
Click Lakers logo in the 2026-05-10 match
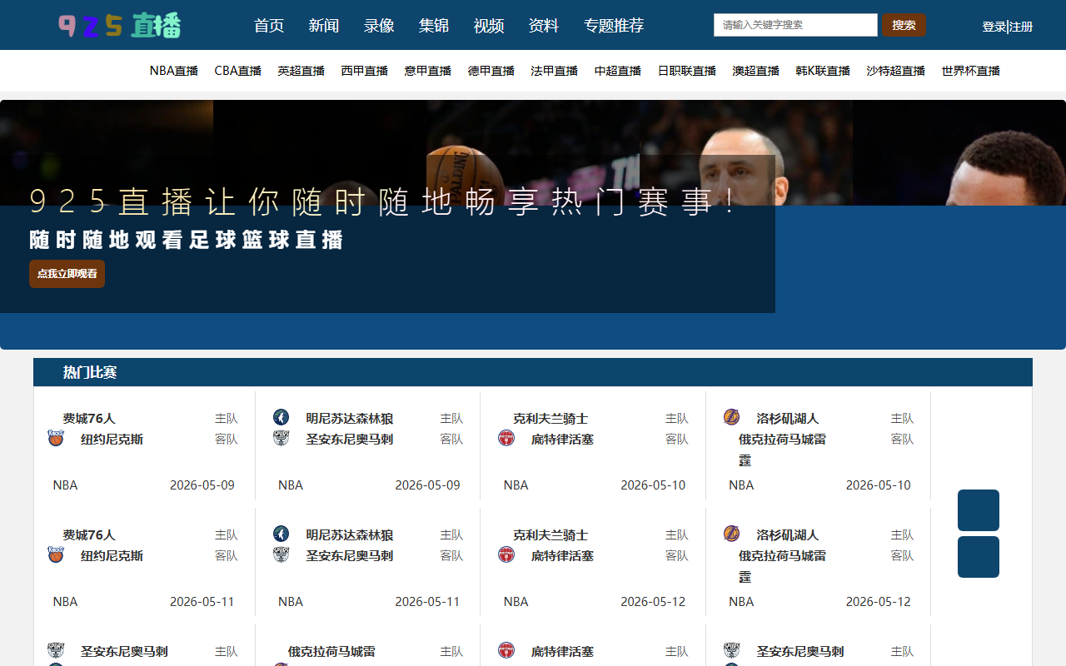click(731, 417)
